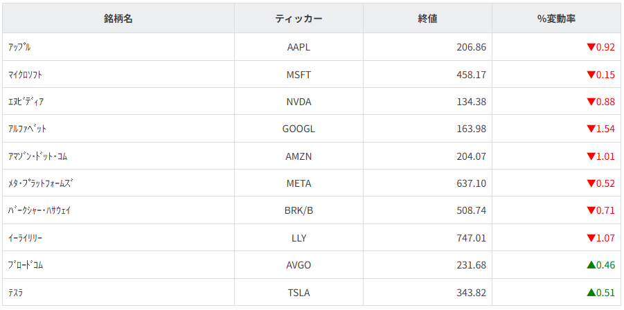Click the red down arrow beside 0.71

coord(591,211)
